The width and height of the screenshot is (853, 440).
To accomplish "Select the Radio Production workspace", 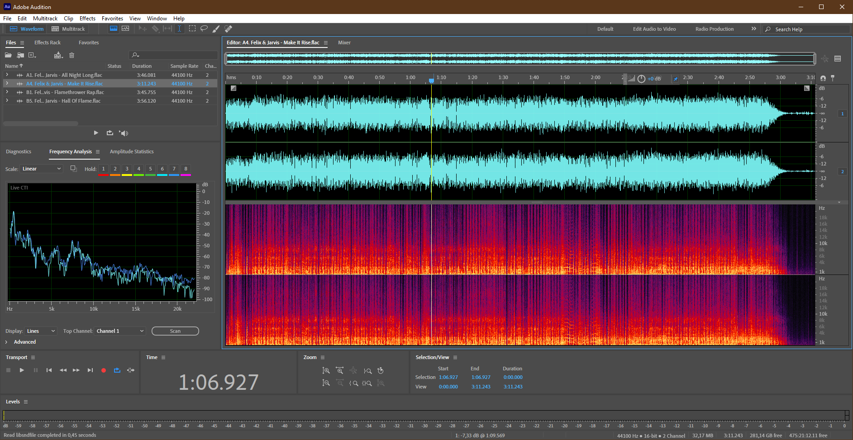I will click(x=715, y=29).
